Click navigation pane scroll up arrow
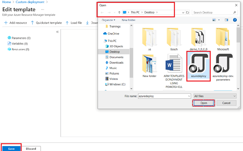The image size is (243, 151). coord(131,25)
